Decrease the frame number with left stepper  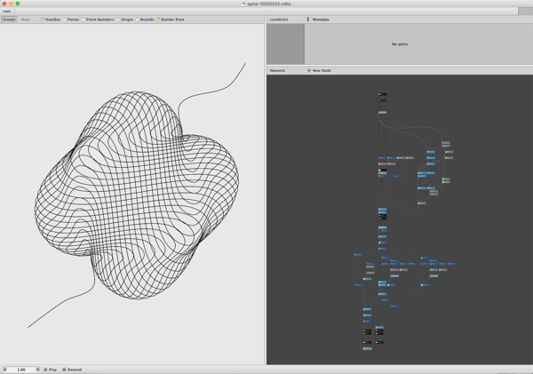tap(4, 370)
